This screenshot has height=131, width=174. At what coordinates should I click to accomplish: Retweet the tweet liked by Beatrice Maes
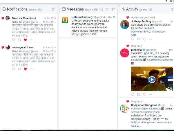[19, 40]
